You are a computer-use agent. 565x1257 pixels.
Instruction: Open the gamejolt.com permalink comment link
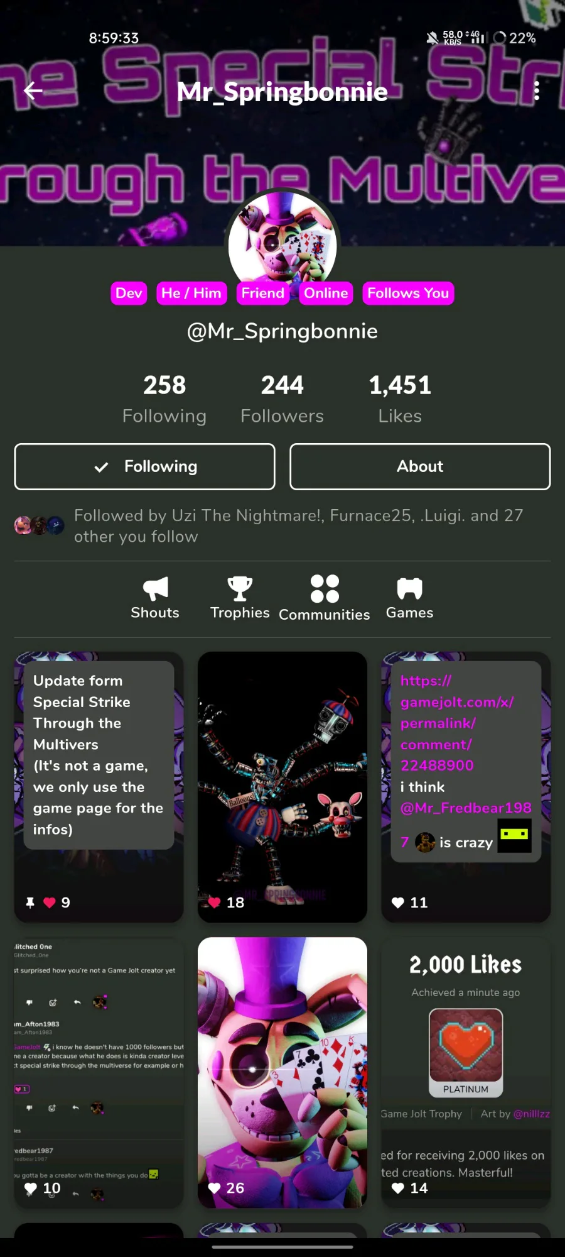pyautogui.click(x=458, y=723)
